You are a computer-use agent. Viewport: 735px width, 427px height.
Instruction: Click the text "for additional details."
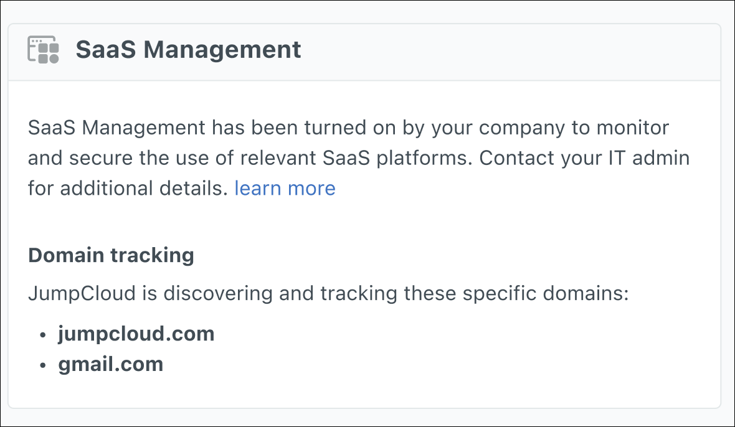click(x=128, y=188)
